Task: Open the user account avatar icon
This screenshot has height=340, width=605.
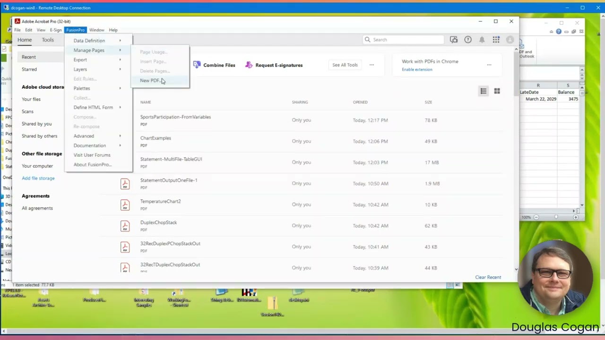Action: pos(510,40)
